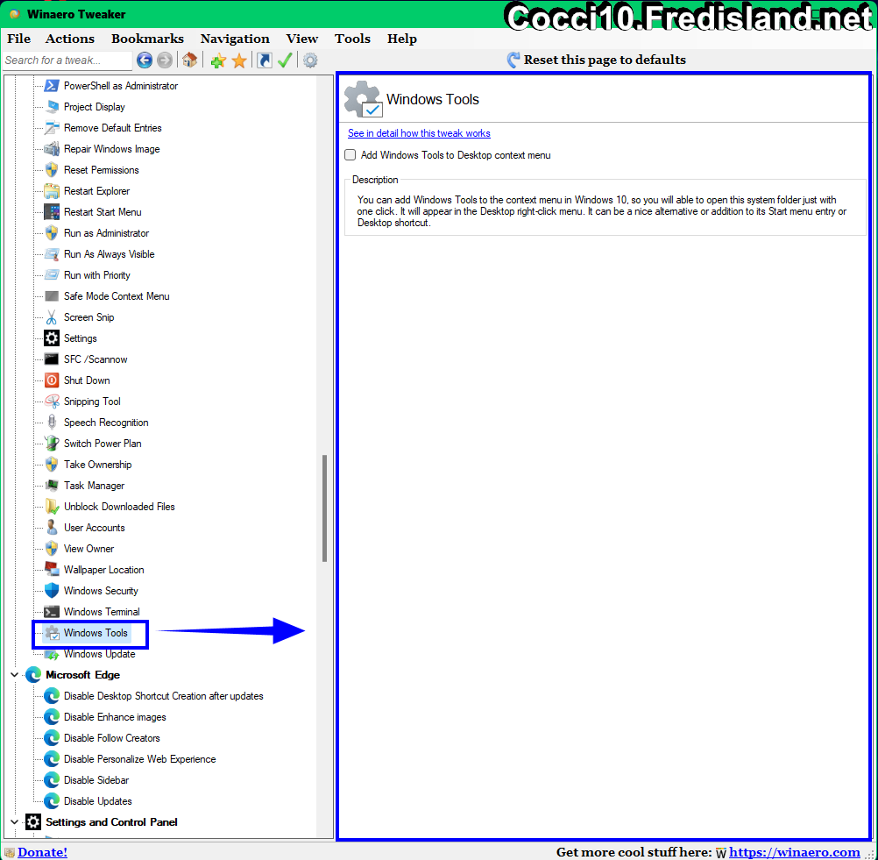Screen dimensions: 878x860
Task: Click the export shortcut arrow icon in toolbar
Action: (x=265, y=60)
